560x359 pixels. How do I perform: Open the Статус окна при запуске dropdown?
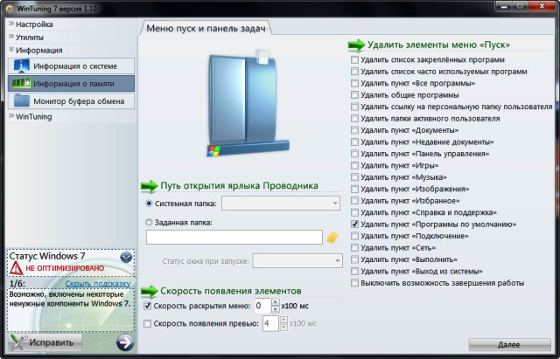(x=297, y=261)
